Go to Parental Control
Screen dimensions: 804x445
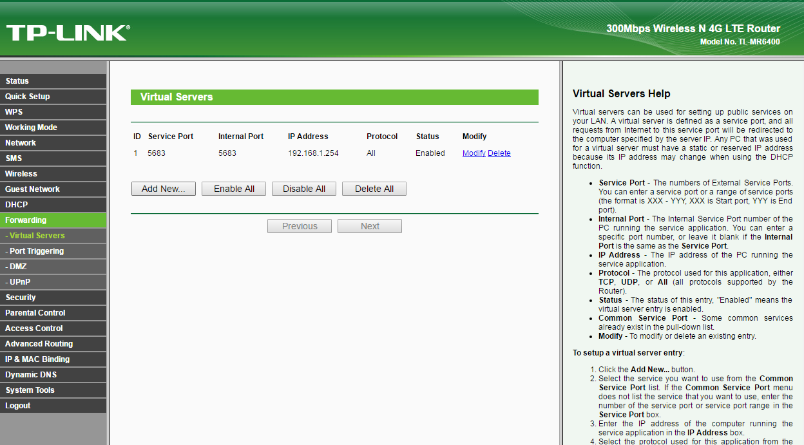[x=53, y=313]
